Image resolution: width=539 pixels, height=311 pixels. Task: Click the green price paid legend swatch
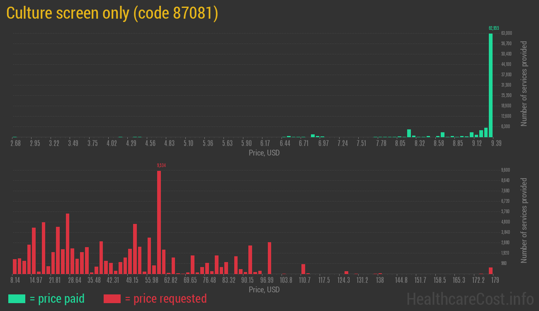[x=17, y=299]
